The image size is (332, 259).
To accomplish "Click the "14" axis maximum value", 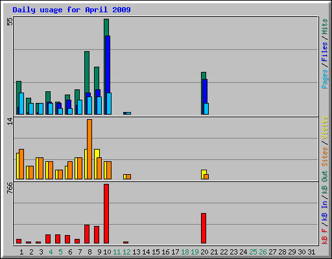I will click(x=10, y=121).
